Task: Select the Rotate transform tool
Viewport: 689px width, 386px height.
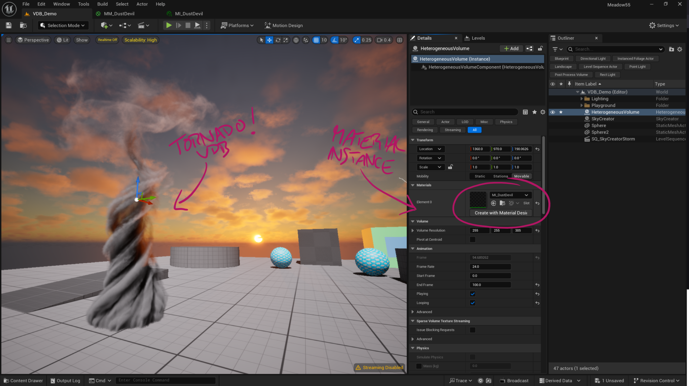Action: 278,40
